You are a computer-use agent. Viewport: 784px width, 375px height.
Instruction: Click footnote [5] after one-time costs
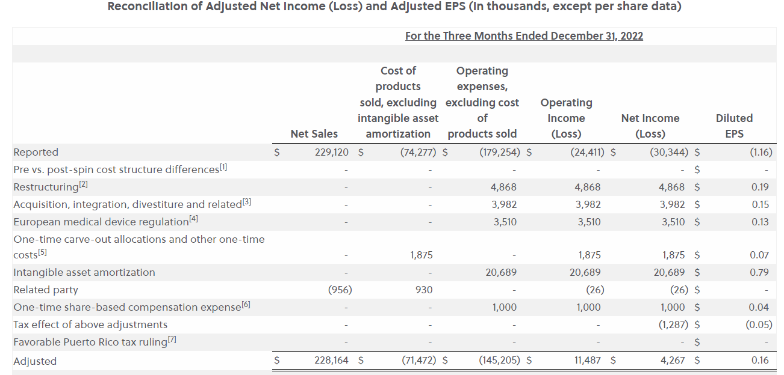(x=42, y=254)
